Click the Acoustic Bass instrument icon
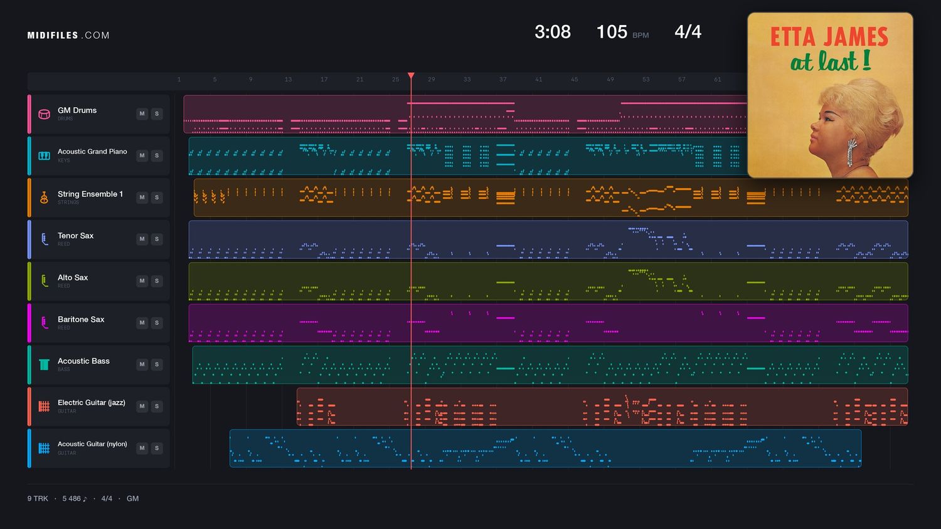This screenshot has height=529, width=941. pos(44,364)
